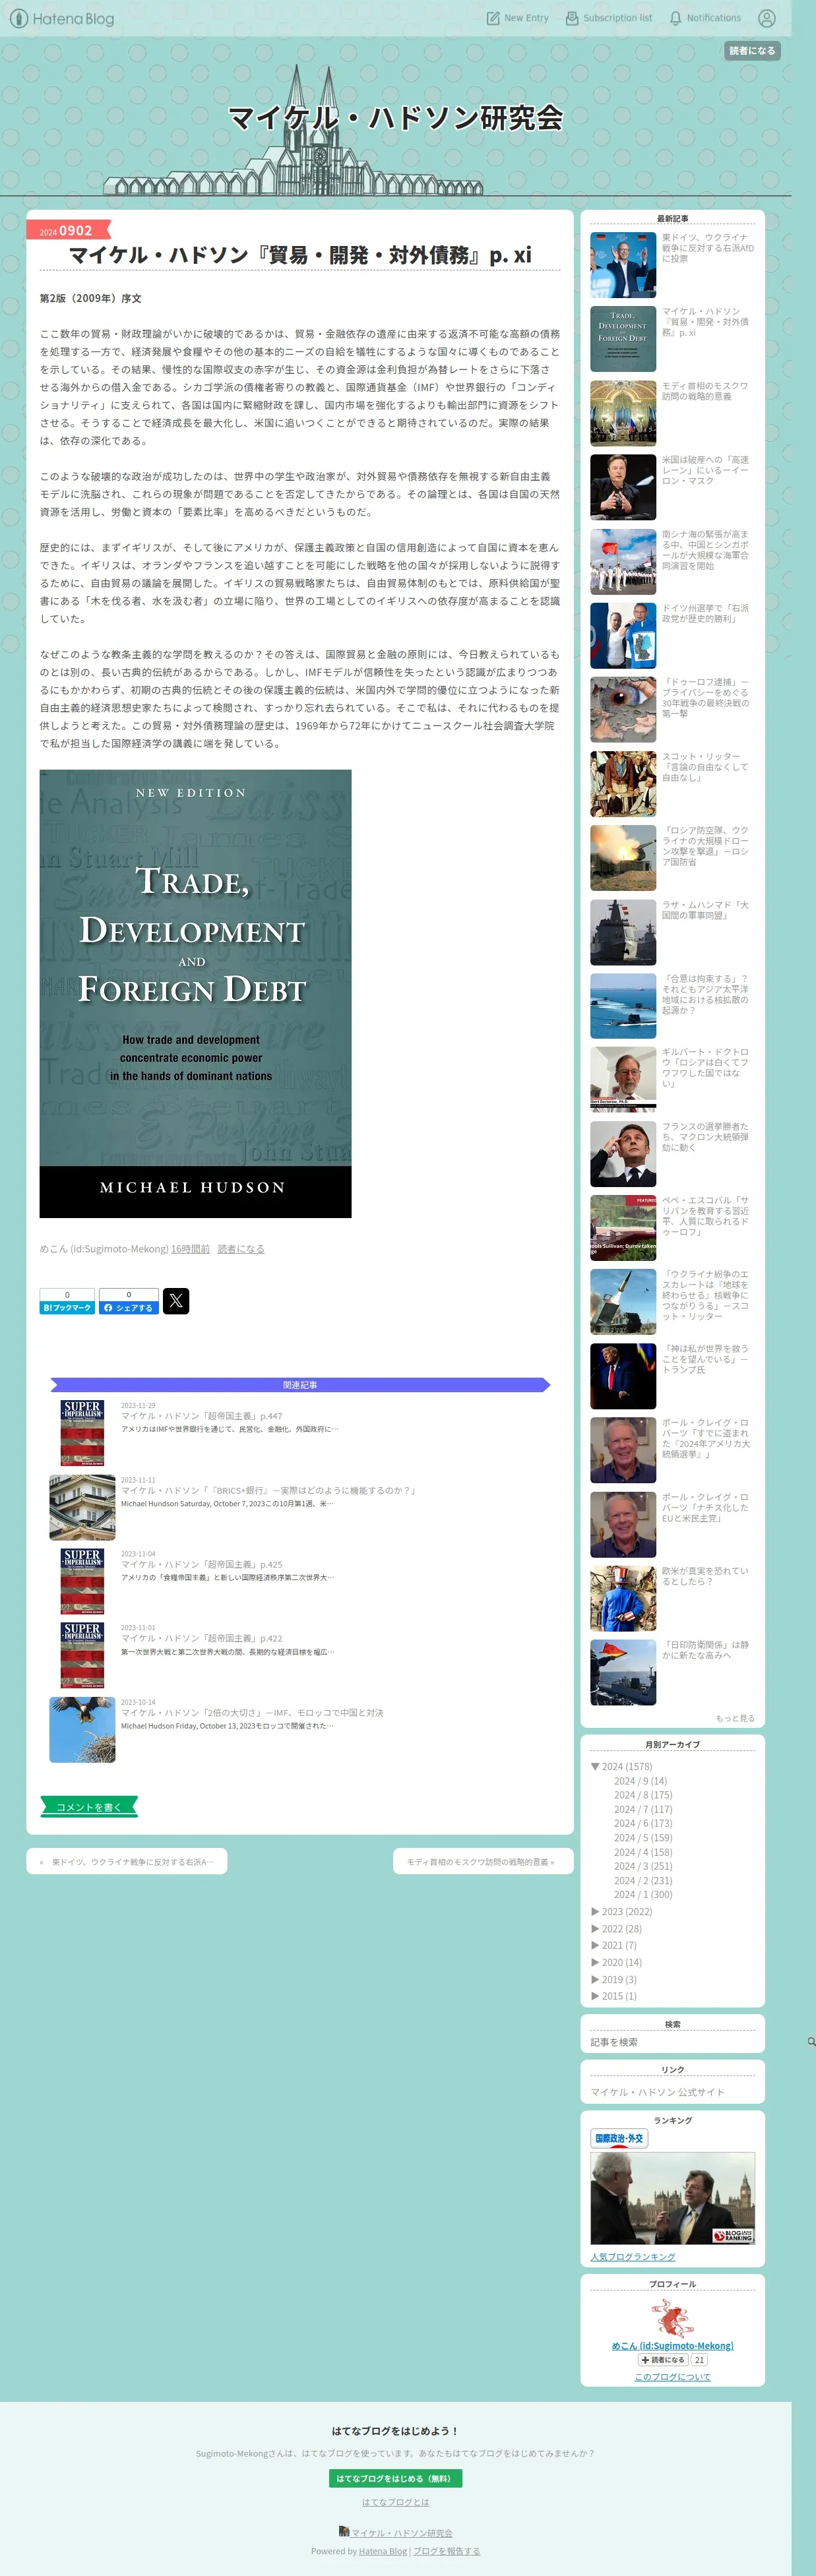The width and height of the screenshot is (816, 2576).
Task: Open sidebar article モディ首相のモスクワ訪問の戦略的意義
Action: click(x=705, y=391)
